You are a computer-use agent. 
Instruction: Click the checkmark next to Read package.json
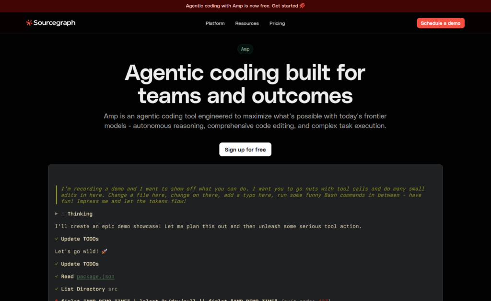tap(56, 276)
